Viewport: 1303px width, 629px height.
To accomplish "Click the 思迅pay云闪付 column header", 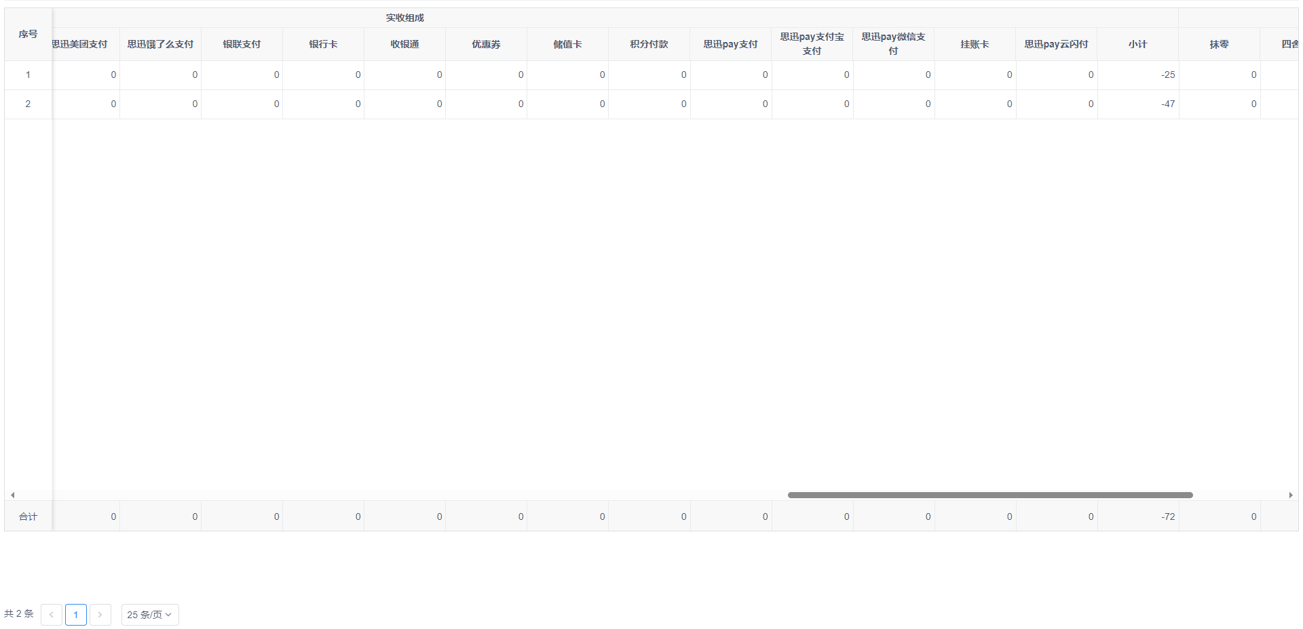I will (x=1057, y=44).
